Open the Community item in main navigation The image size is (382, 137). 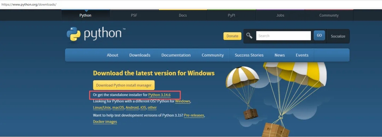[x=213, y=55]
